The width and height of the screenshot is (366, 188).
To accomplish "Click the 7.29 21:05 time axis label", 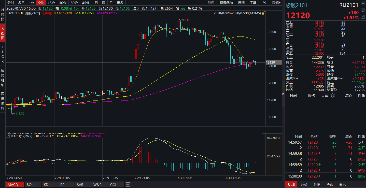I will point(142,178).
